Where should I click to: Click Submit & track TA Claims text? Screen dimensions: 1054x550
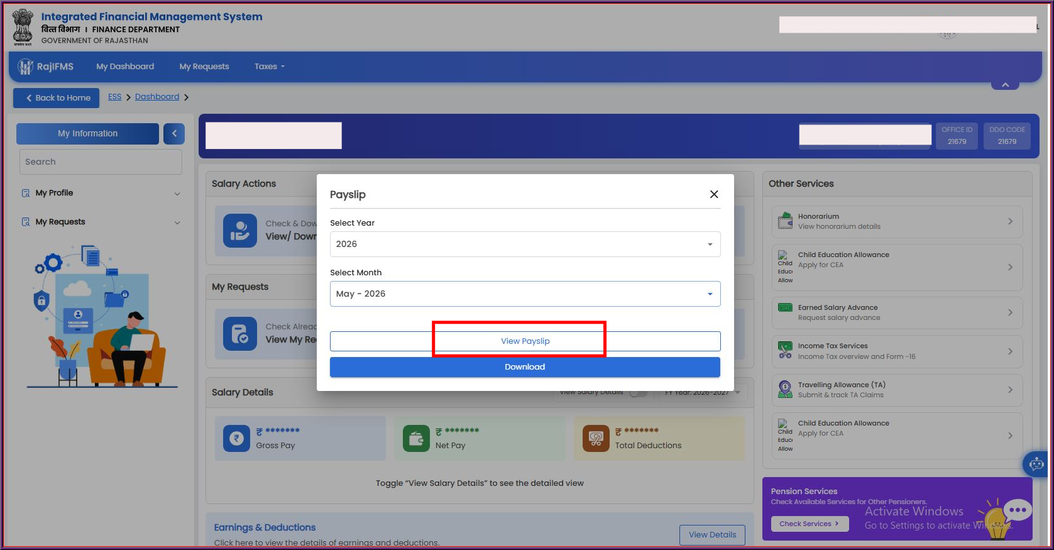(x=840, y=395)
